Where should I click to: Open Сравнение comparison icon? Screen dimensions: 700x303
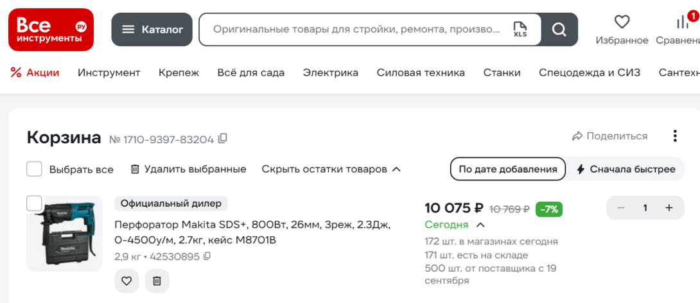pos(683,21)
